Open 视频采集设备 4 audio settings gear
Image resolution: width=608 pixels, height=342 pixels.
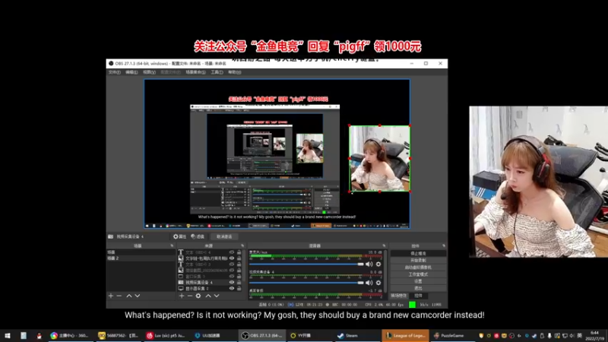tap(378, 283)
